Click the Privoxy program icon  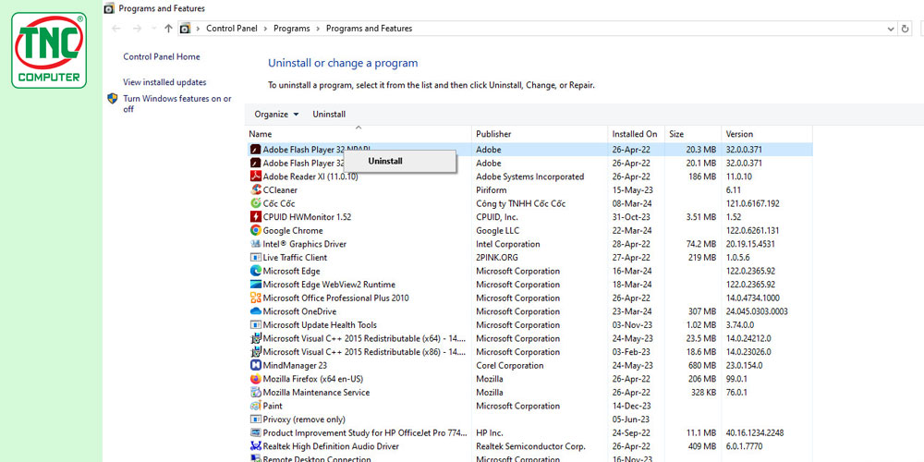(256, 419)
